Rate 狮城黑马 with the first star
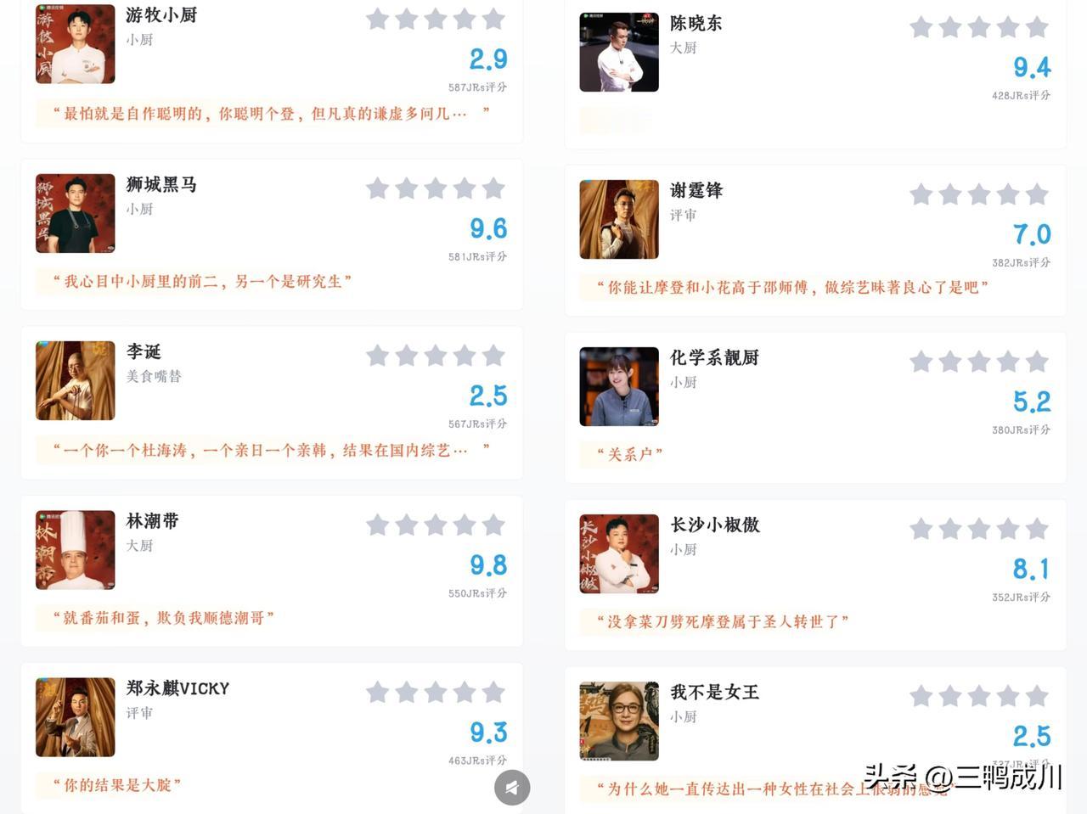Screen dimensions: 1087x814 378,188
